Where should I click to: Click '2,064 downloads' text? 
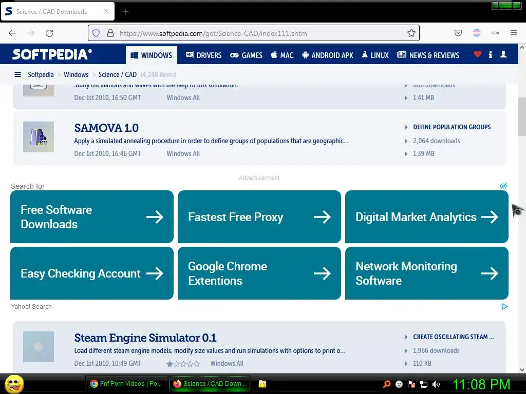point(437,141)
